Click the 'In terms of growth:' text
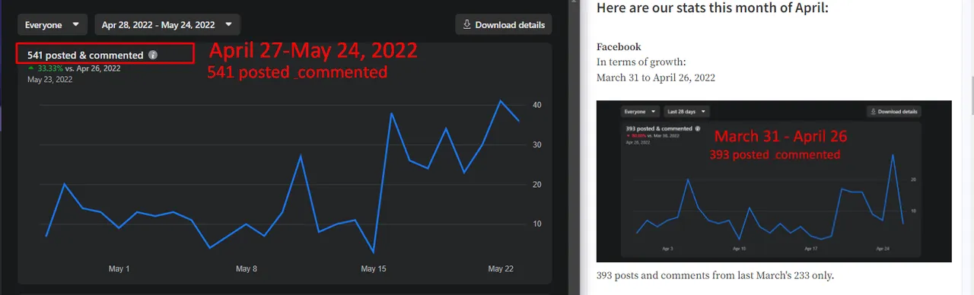The width and height of the screenshot is (974, 295). pos(642,62)
